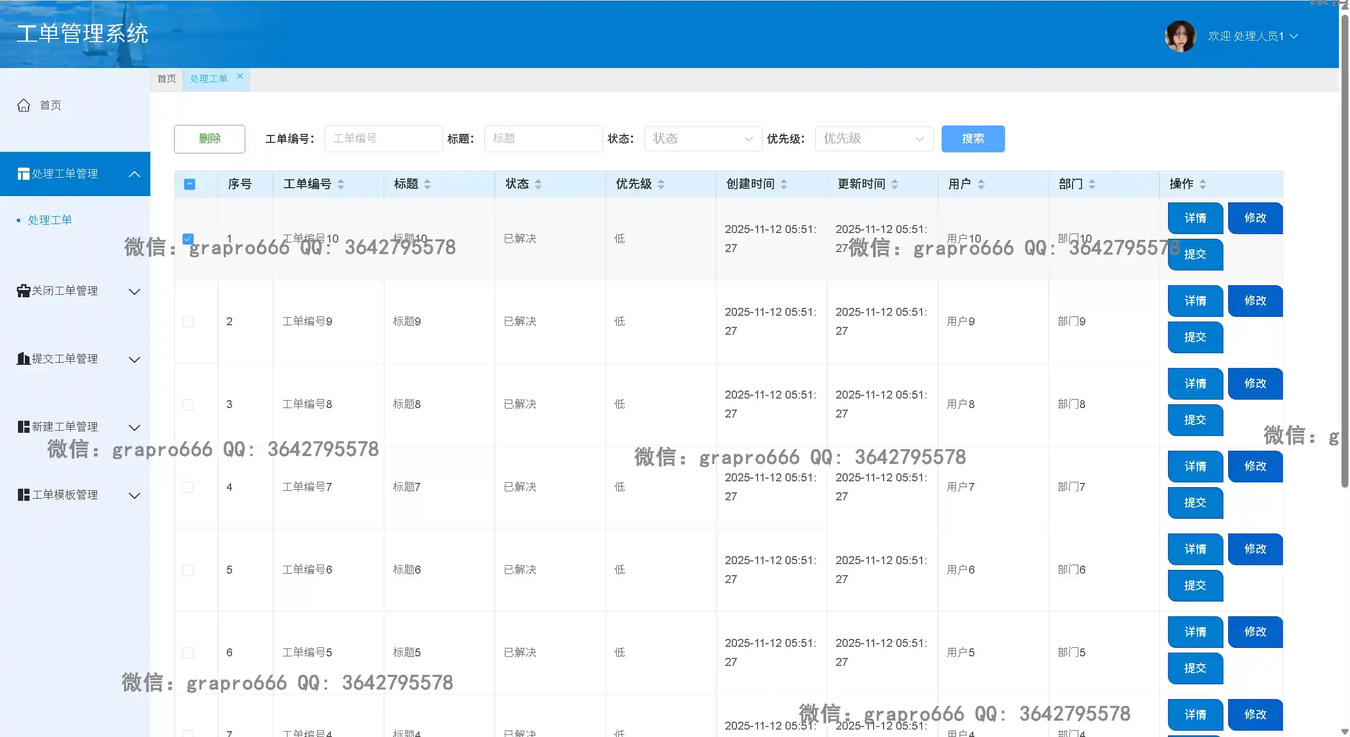Collapse the 处理工单管理 sidebar section
The image size is (1350, 737).
click(x=135, y=174)
